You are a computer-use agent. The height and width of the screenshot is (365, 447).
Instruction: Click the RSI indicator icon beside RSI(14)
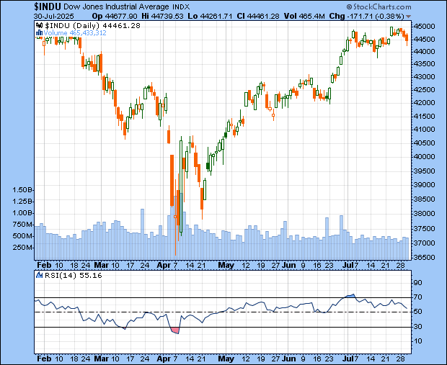click(39, 275)
